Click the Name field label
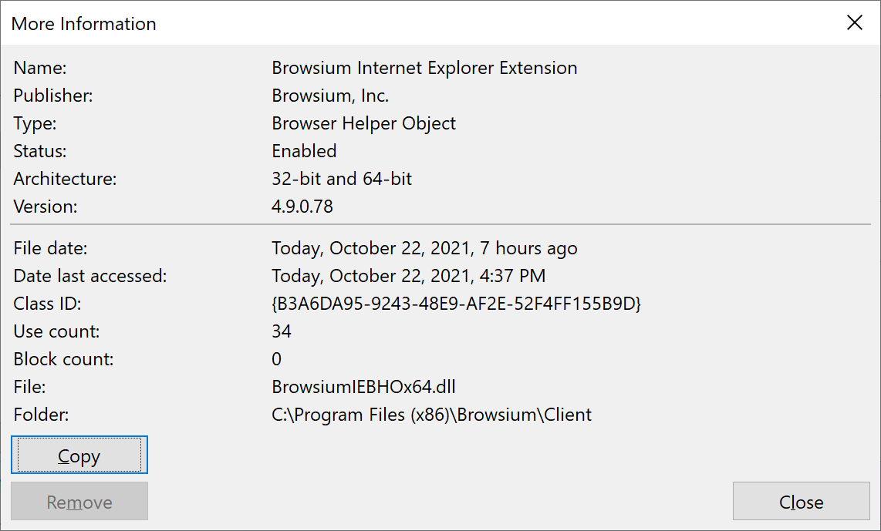This screenshot has height=531, width=881. [x=39, y=68]
